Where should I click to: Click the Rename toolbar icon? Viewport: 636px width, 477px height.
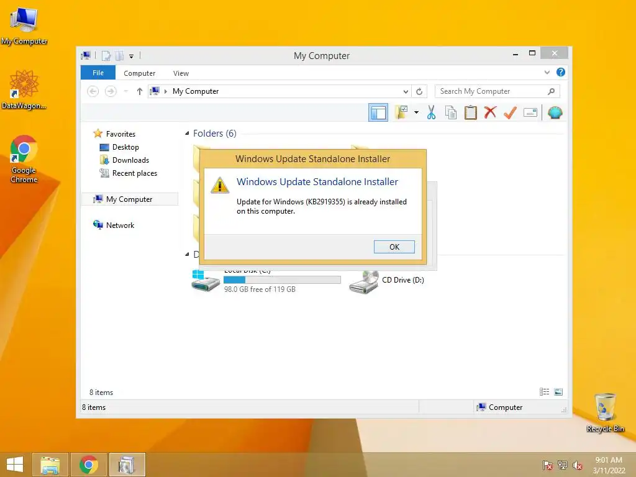530,112
